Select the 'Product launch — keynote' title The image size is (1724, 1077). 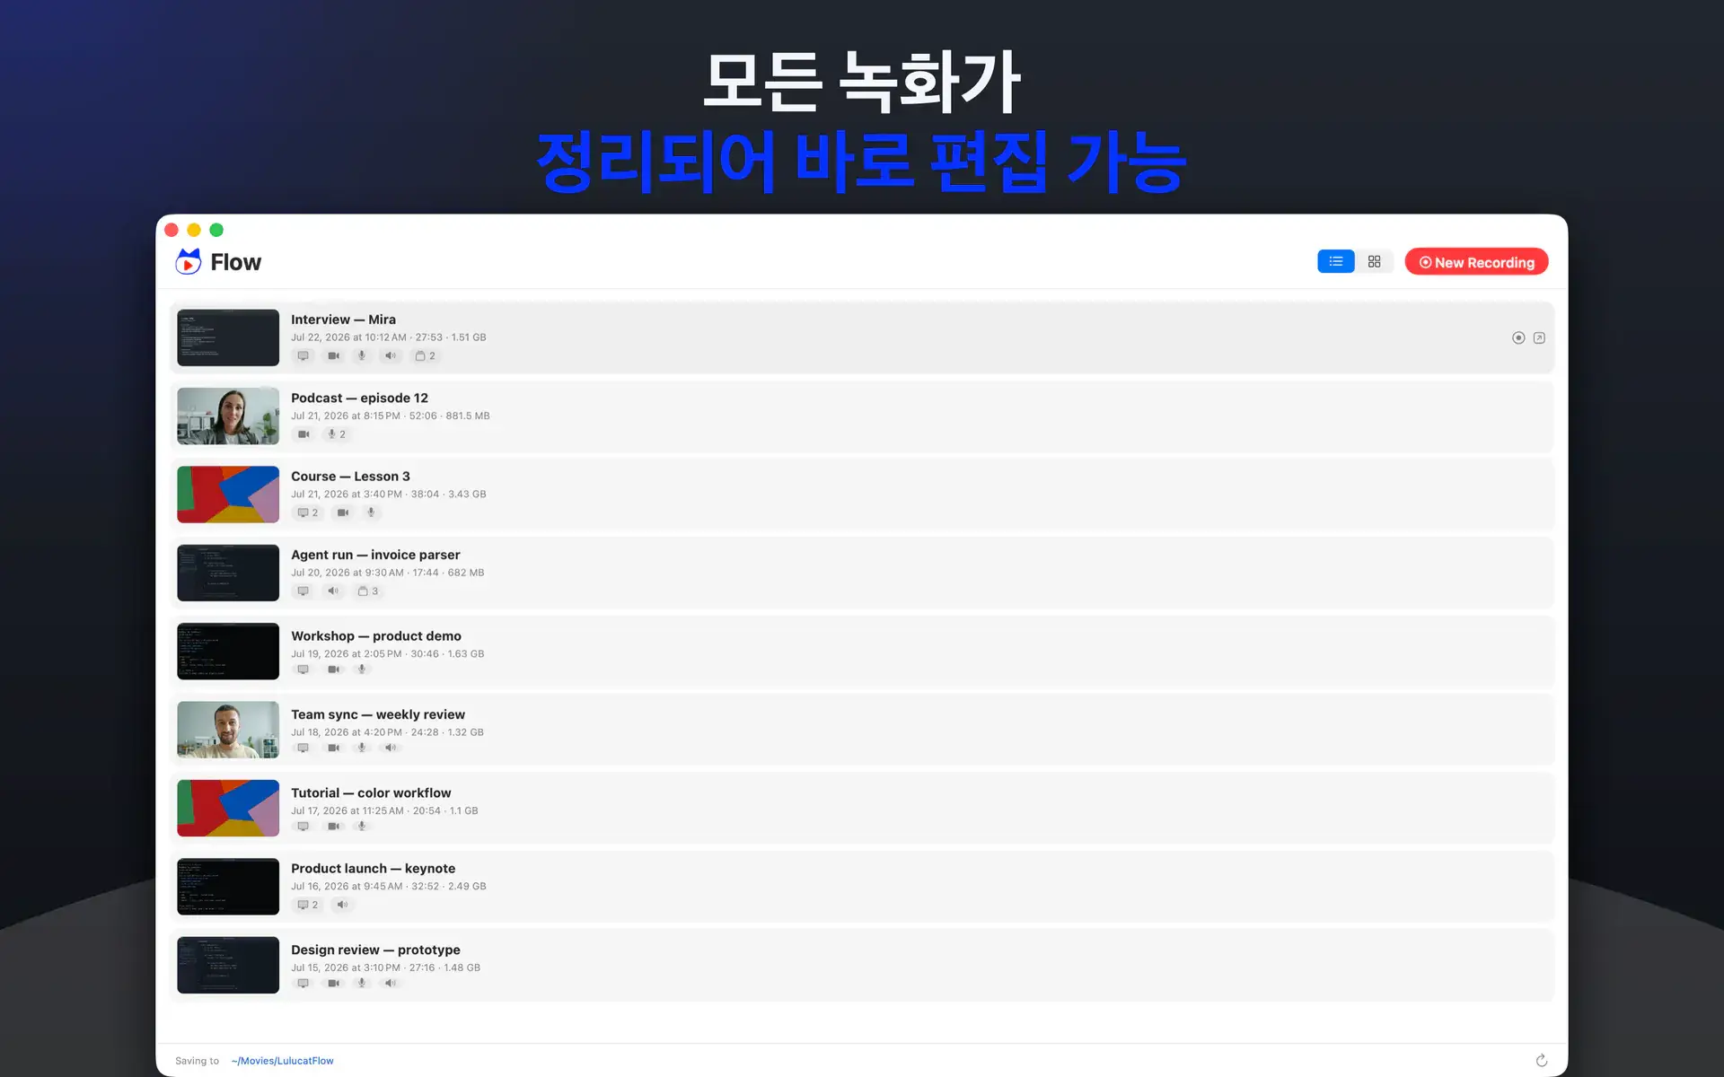click(373, 869)
